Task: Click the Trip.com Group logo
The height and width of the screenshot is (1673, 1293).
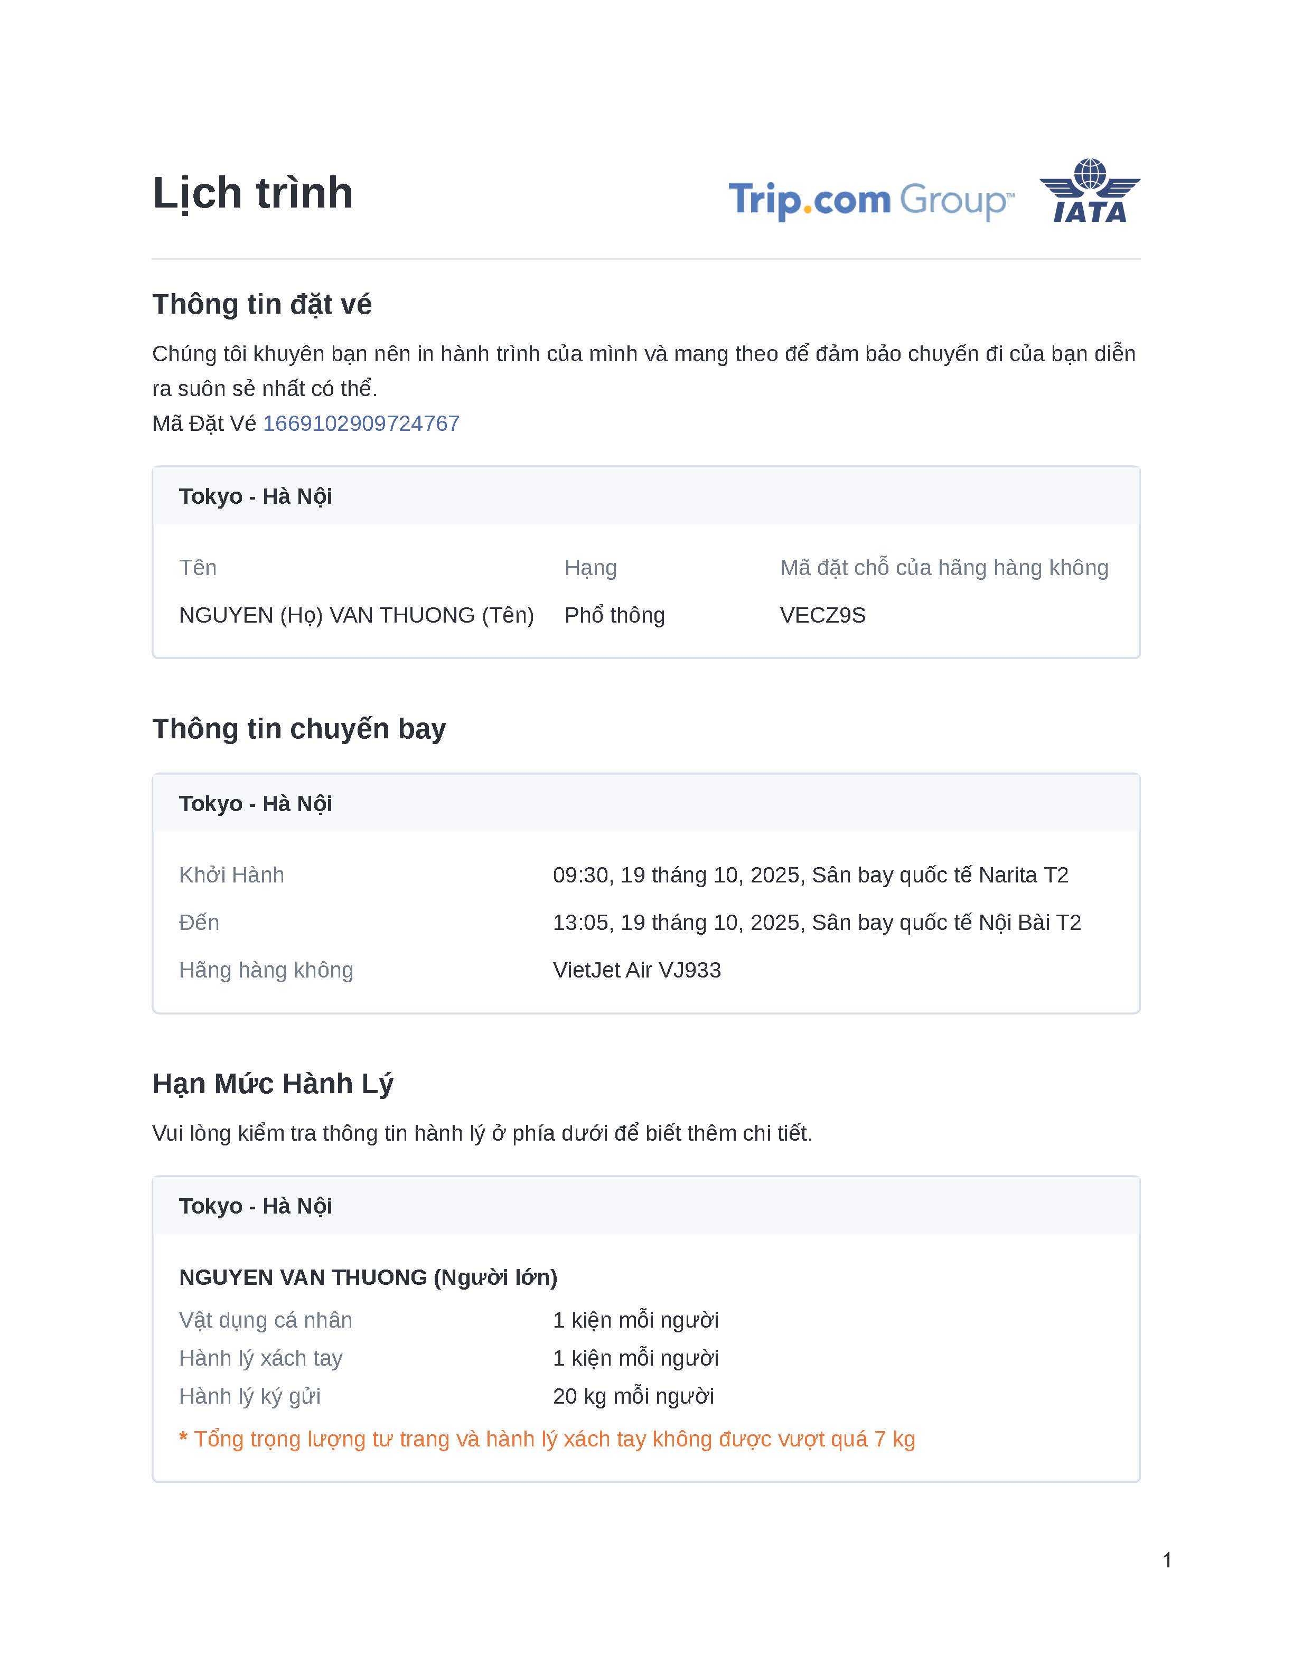Action: click(x=871, y=200)
